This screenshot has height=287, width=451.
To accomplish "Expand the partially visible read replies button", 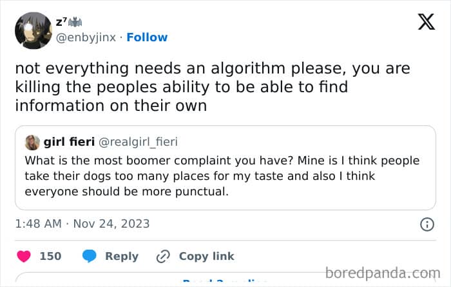I will point(225,281).
